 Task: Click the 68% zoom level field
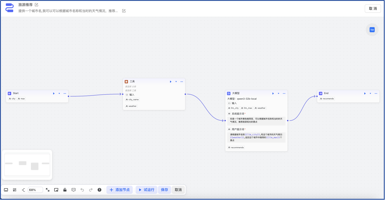35,190
